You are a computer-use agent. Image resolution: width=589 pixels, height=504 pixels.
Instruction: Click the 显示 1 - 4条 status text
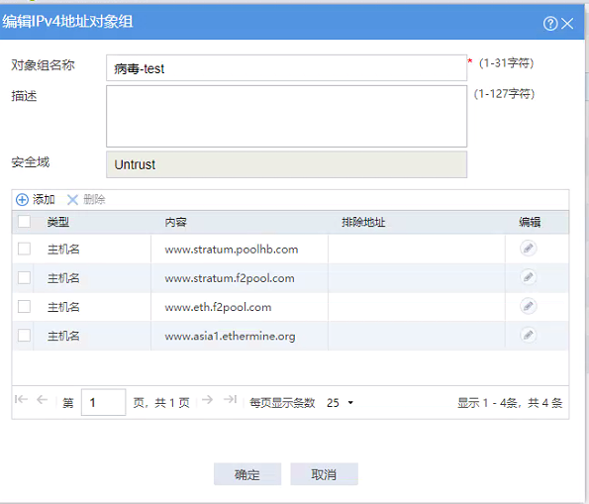click(487, 403)
